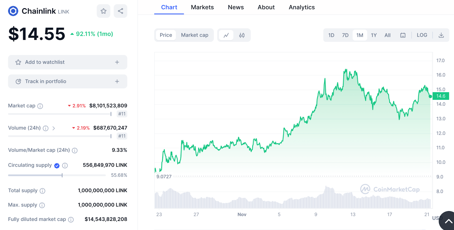Toggle LOG scale on chart
The width and height of the screenshot is (454, 230).
[422, 35]
